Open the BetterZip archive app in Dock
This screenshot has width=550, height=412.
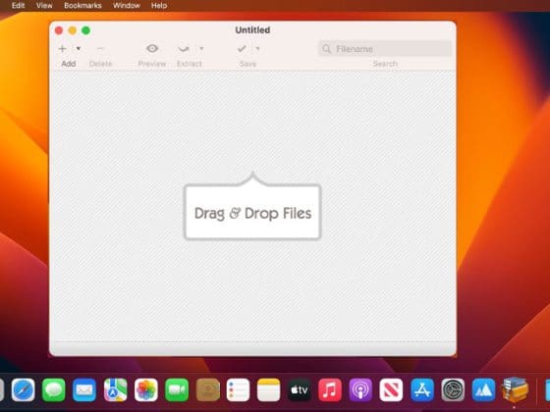coord(515,389)
